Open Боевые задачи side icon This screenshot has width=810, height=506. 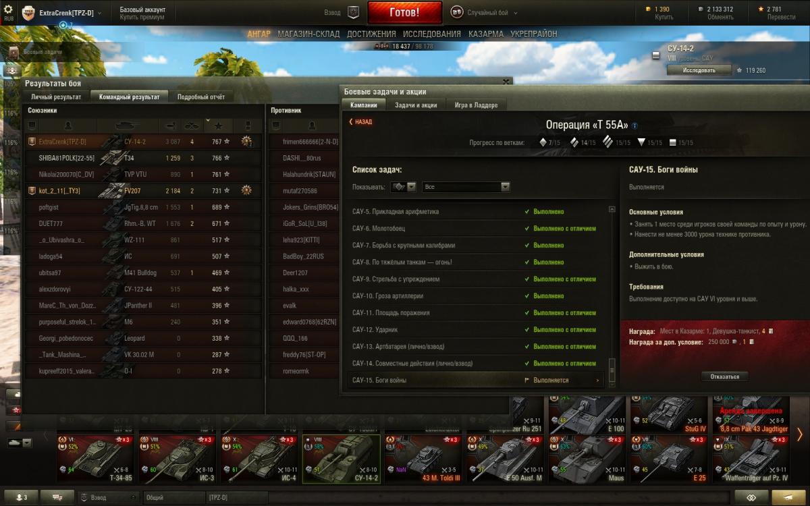click(x=14, y=51)
